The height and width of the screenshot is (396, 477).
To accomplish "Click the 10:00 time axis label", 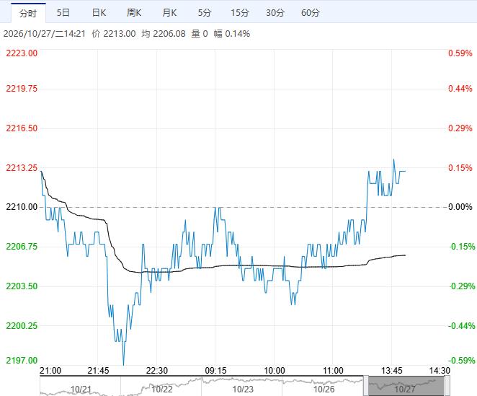I will pyautogui.click(x=275, y=371).
